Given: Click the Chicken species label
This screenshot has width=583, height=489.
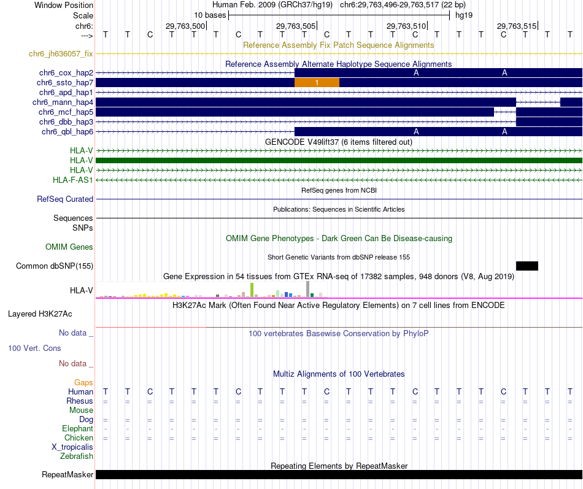Looking at the screenshot, I should tap(79, 437).
